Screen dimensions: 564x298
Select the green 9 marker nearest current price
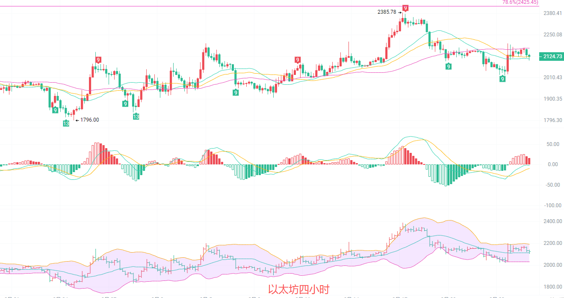point(503,79)
